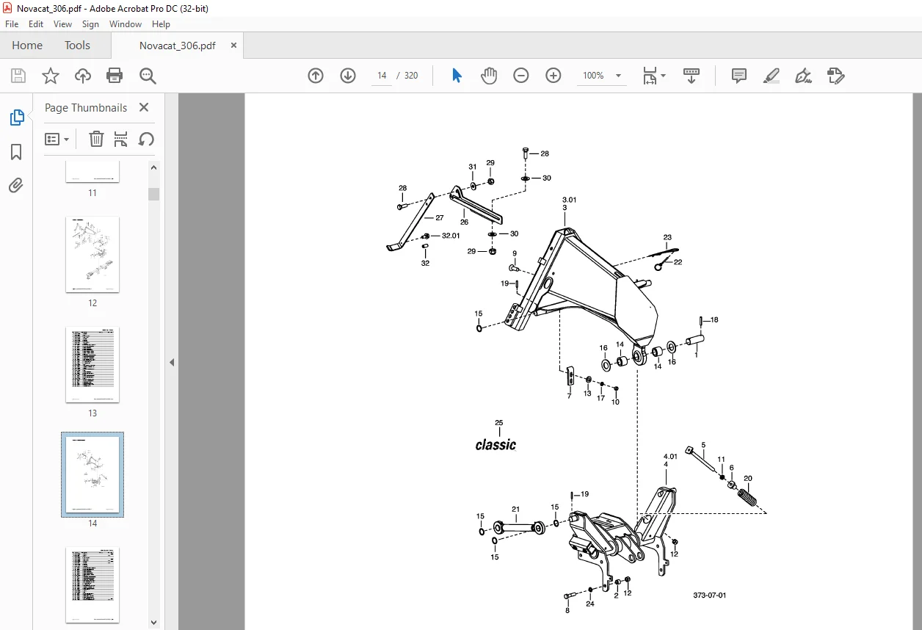The width and height of the screenshot is (922, 630).
Task: Click the Print file icon
Action: coord(115,76)
